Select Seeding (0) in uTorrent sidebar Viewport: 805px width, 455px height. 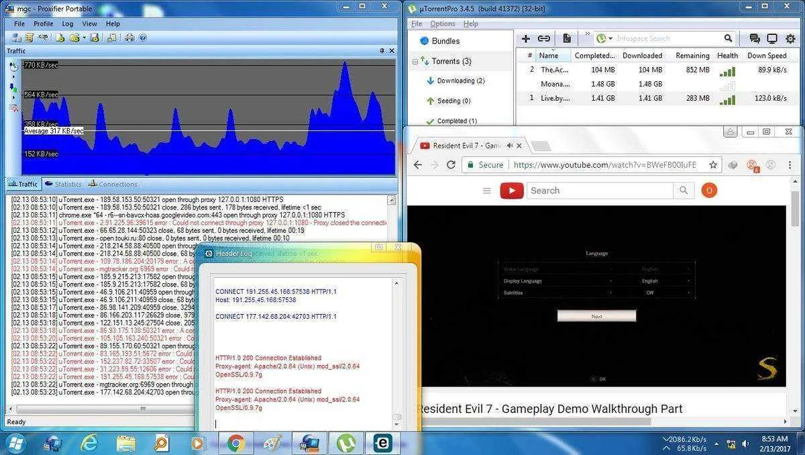pos(448,101)
